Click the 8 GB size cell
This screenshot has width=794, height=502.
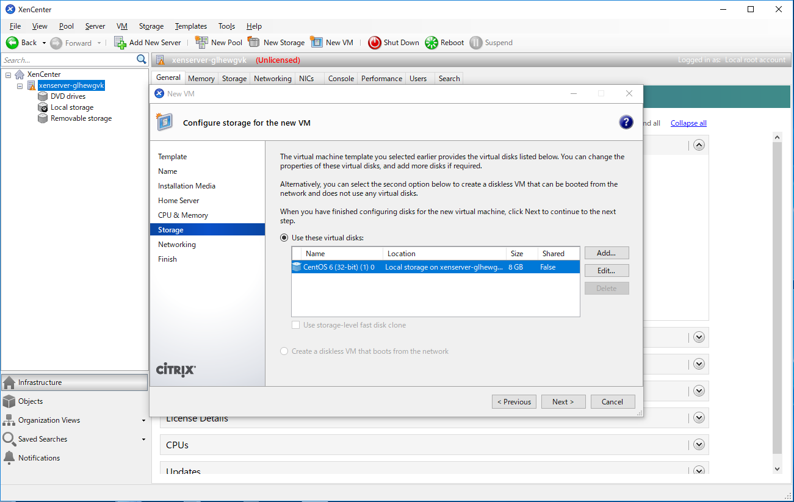coord(516,267)
